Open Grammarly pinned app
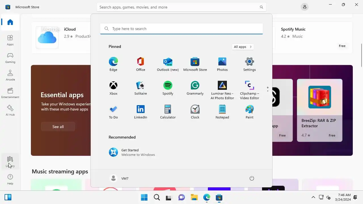This screenshot has height=204, width=363. (195, 88)
